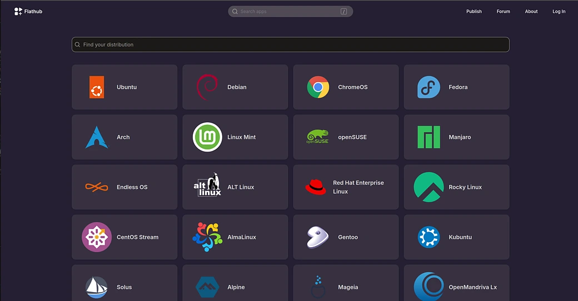578x301 pixels.
Task: Click the Solus sailboat logo
Action: (97, 287)
